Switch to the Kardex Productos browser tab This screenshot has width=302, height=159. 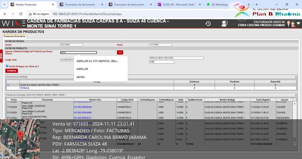32,5
